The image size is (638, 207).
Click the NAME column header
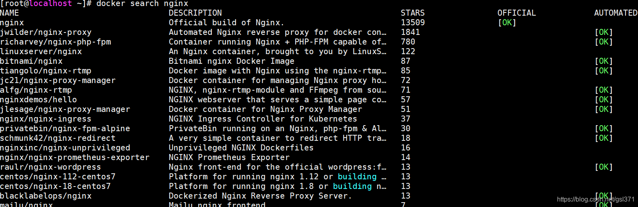10,13
